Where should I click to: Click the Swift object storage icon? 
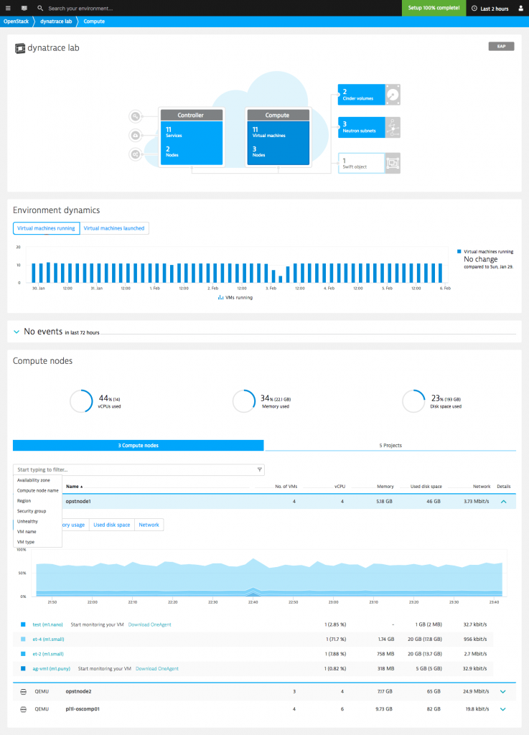(x=393, y=163)
